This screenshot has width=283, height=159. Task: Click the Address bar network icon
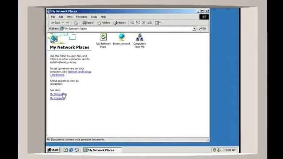click(x=62, y=28)
